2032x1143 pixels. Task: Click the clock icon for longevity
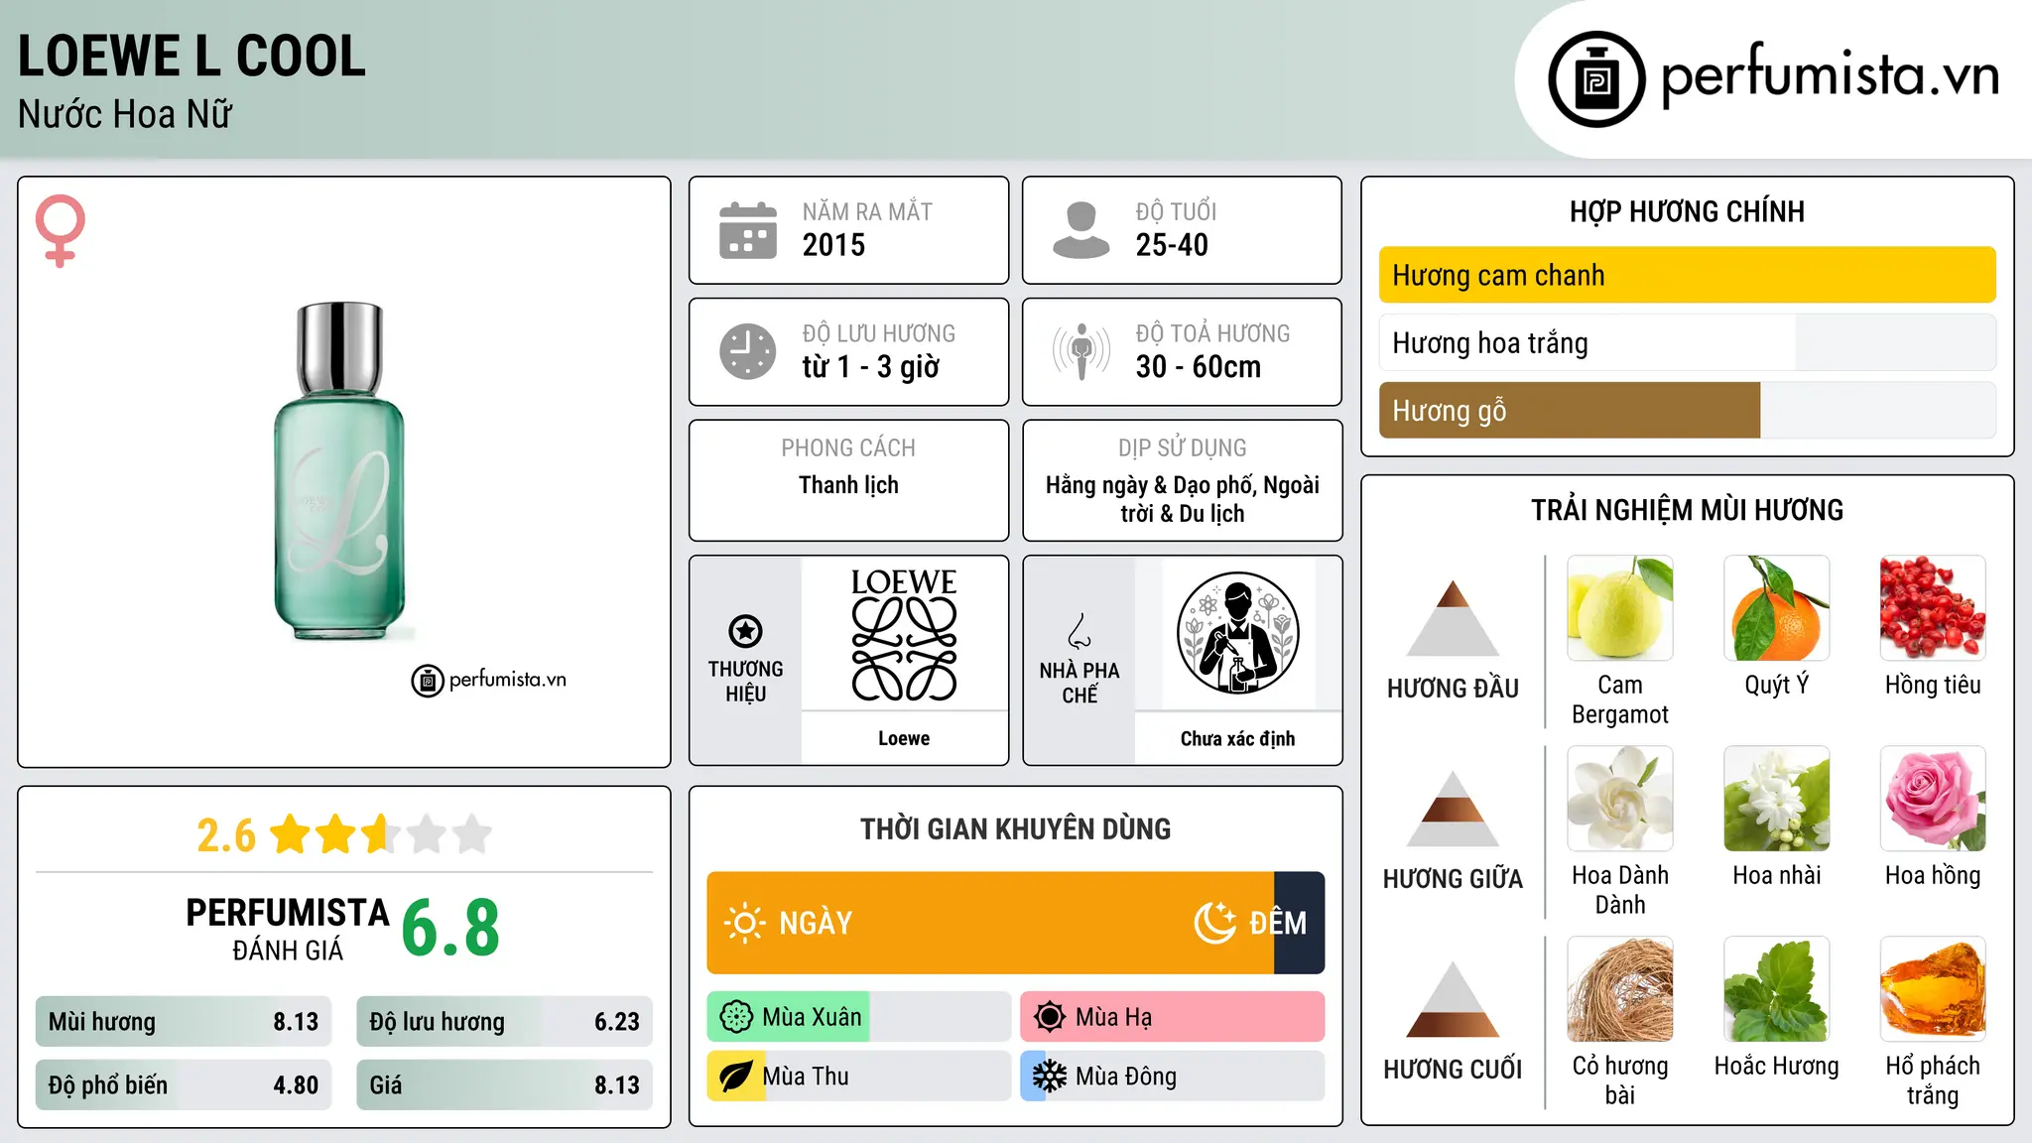(x=748, y=351)
